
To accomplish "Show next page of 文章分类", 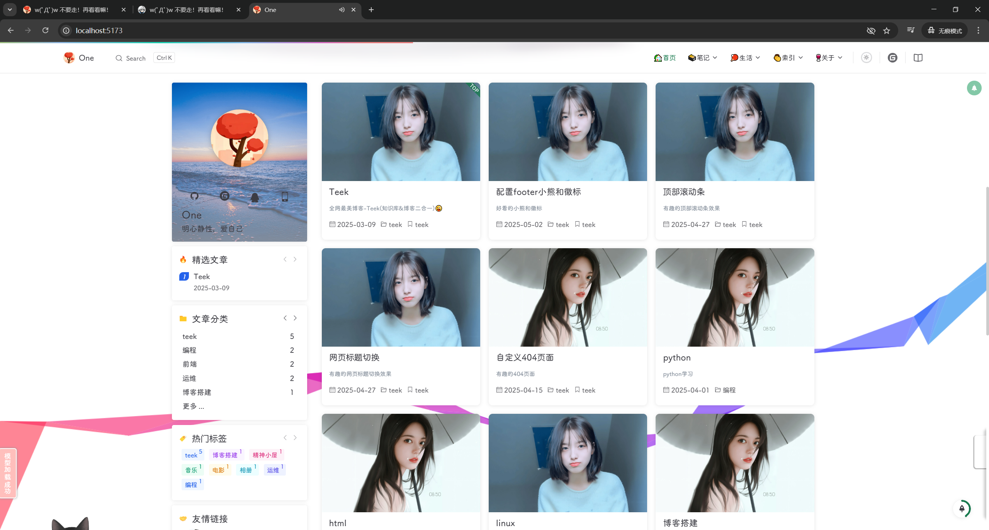I will coord(295,318).
